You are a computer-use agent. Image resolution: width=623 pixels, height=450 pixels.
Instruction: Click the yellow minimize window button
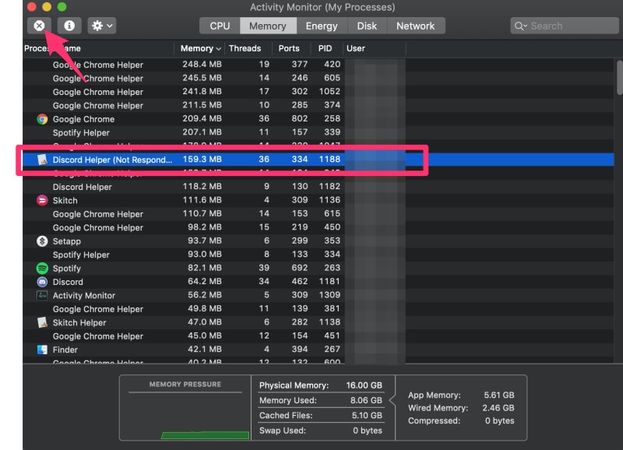pyautogui.click(x=47, y=7)
